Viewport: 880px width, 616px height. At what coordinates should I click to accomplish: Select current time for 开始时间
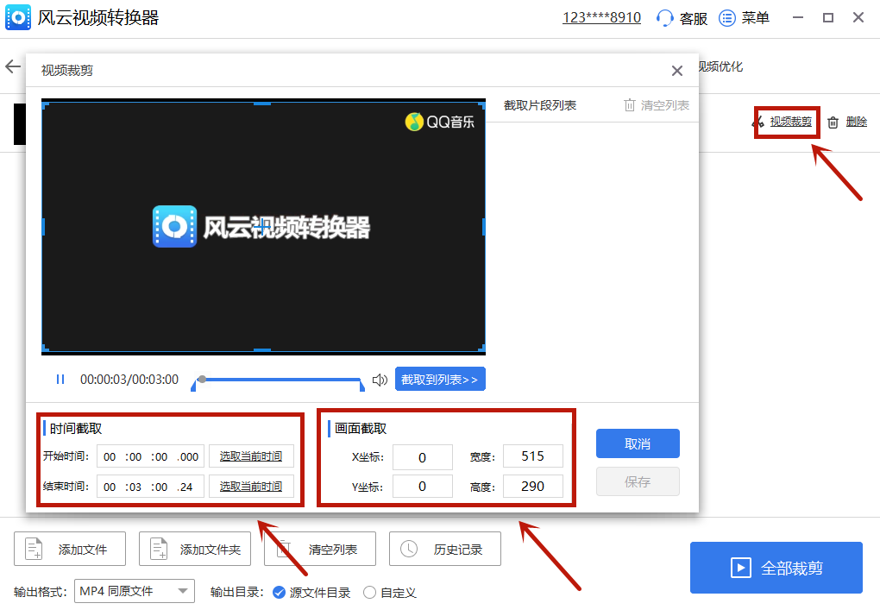click(251, 456)
